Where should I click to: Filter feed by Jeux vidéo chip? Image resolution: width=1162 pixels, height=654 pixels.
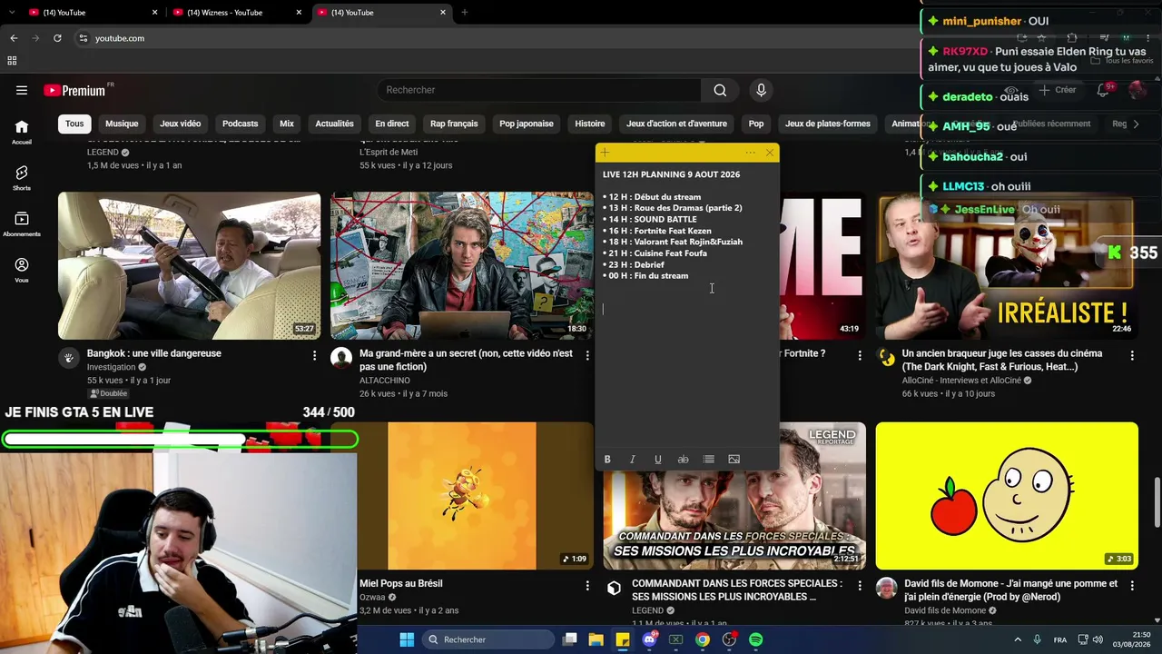[181, 124]
